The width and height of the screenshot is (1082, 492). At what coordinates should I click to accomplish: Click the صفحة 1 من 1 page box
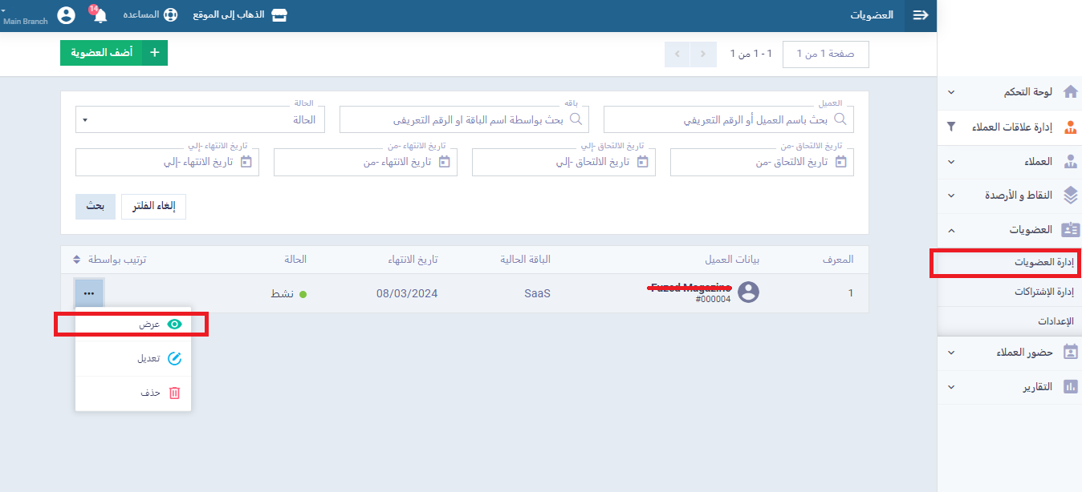tap(825, 54)
